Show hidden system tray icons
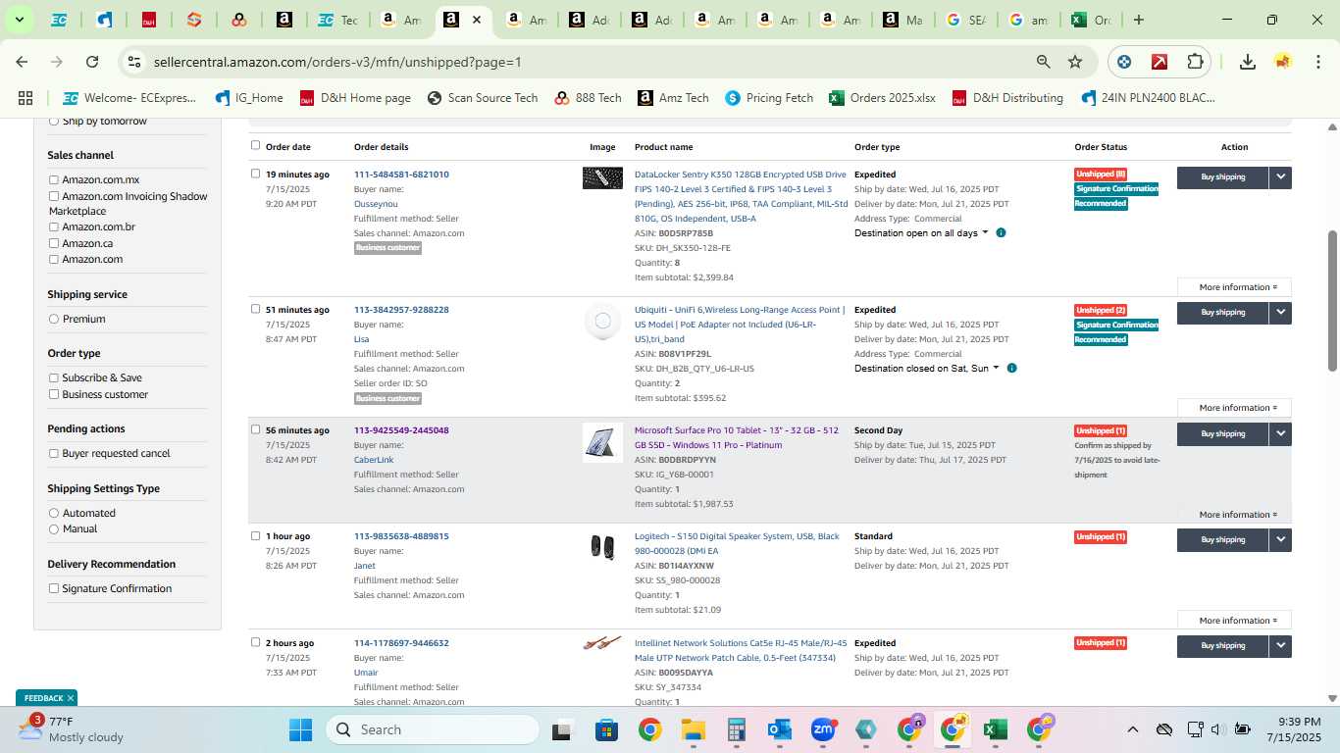Image resolution: width=1340 pixels, height=753 pixels. tap(1133, 729)
